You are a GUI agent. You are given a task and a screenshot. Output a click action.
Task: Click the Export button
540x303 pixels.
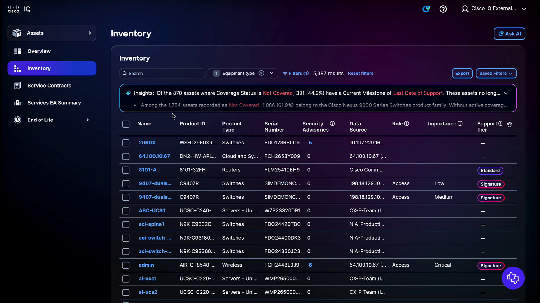[x=462, y=73]
